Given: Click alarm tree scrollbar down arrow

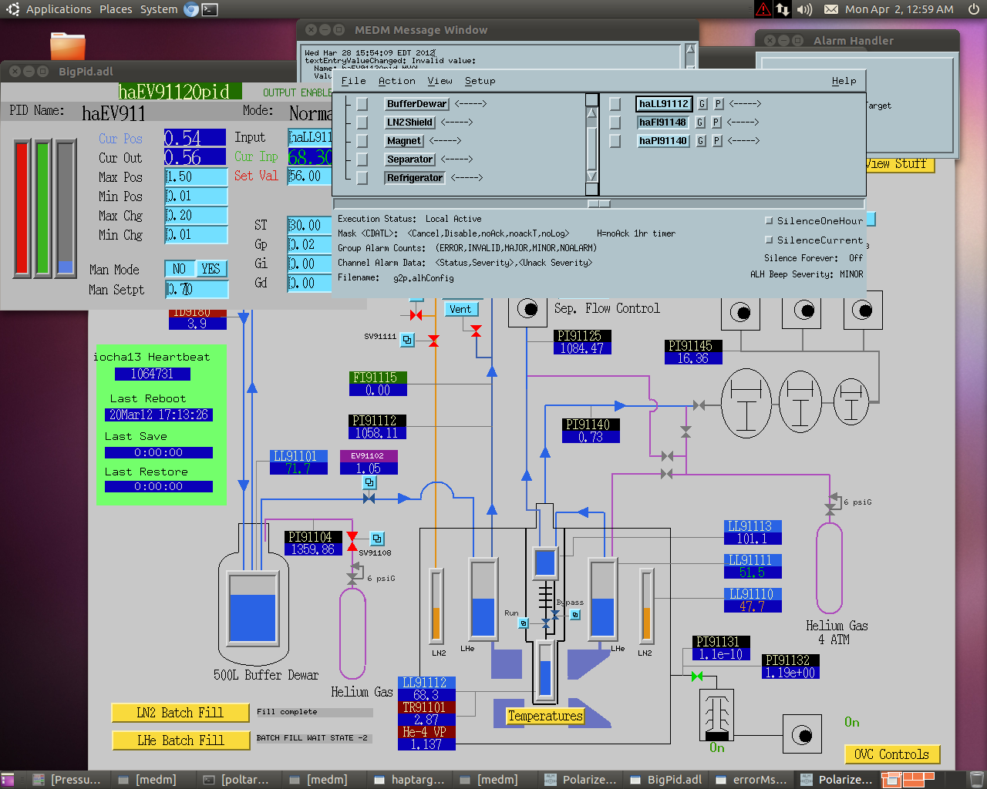Looking at the screenshot, I should [x=592, y=176].
